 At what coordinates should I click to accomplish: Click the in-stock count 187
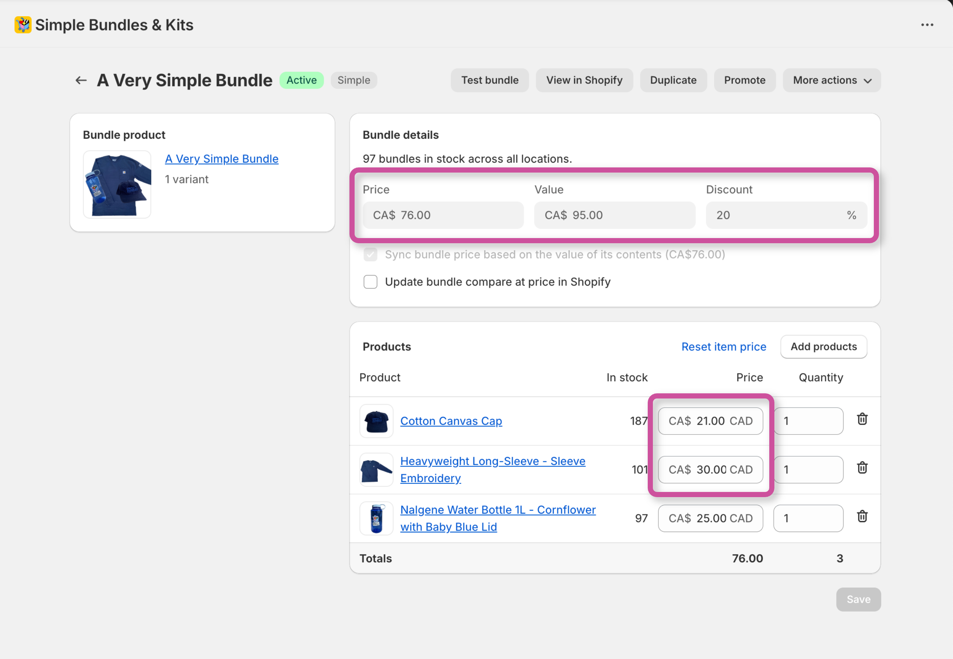[639, 421]
